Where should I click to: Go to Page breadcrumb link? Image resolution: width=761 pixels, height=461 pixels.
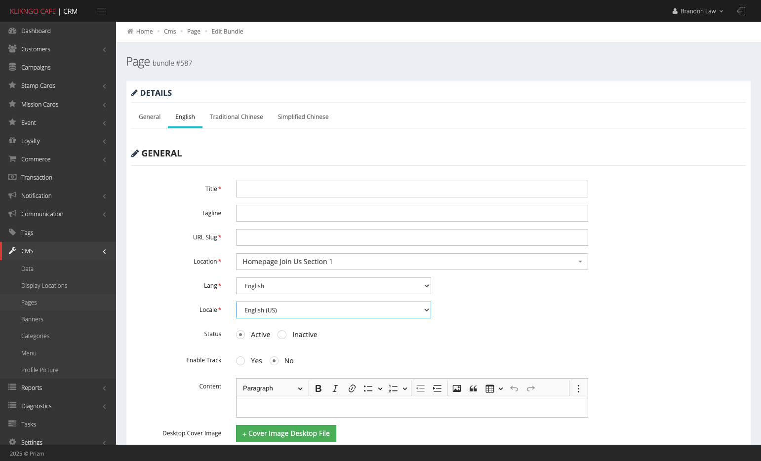click(x=194, y=32)
